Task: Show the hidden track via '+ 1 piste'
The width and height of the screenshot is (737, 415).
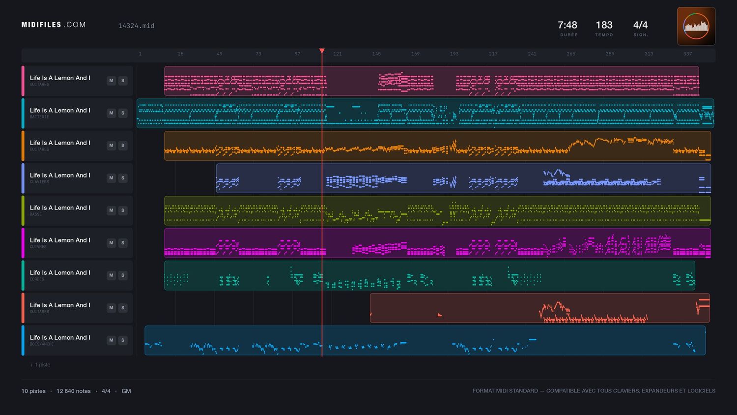Action: (x=40, y=365)
